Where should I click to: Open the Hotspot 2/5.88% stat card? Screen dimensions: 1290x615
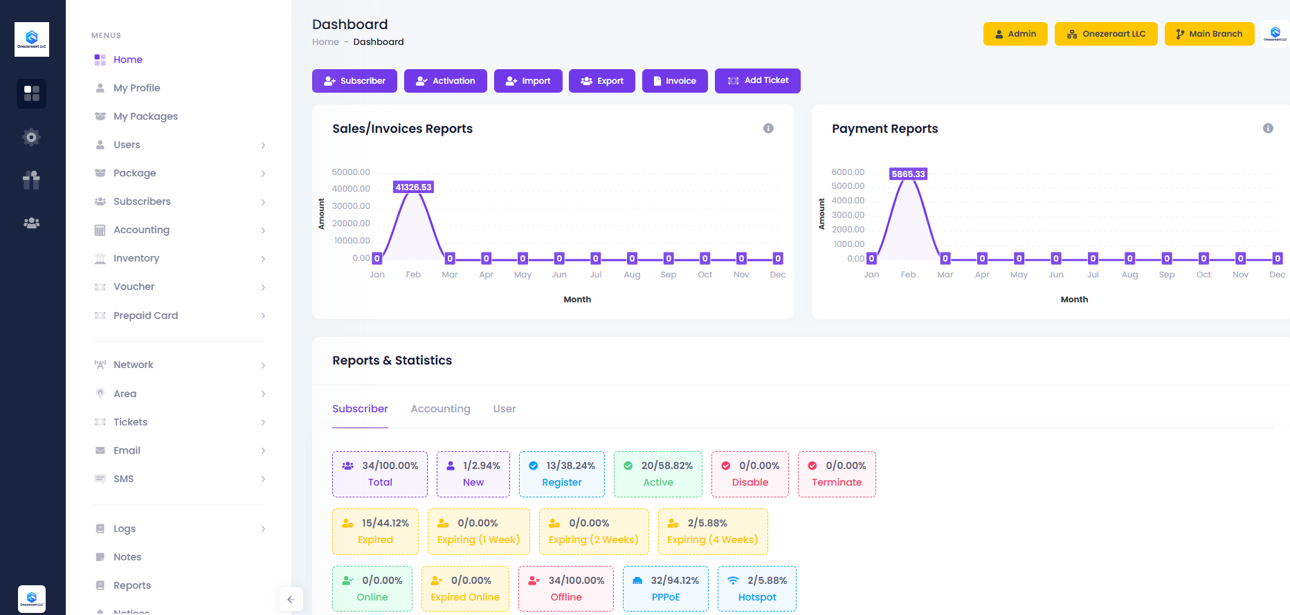757,589
